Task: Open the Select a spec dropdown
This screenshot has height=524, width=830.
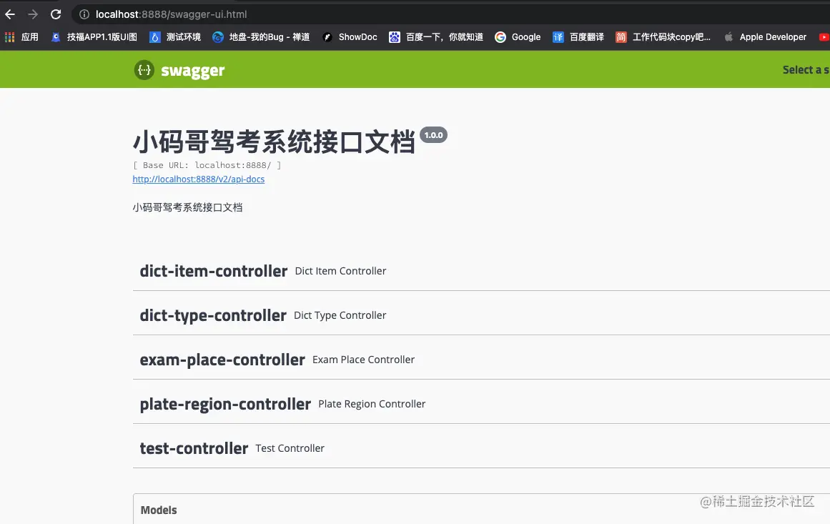Action: [806, 70]
